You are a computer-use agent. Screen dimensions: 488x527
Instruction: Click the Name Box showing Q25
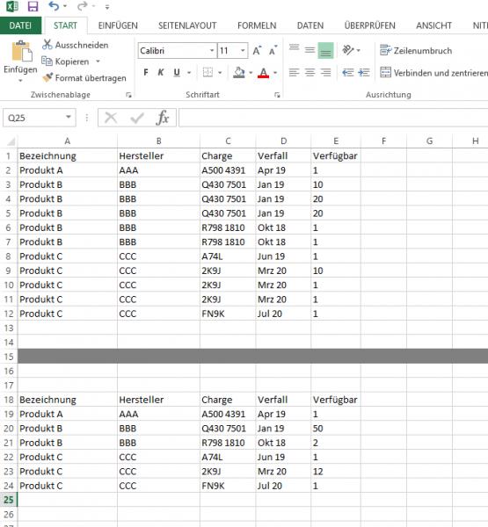[x=33, y=118]
